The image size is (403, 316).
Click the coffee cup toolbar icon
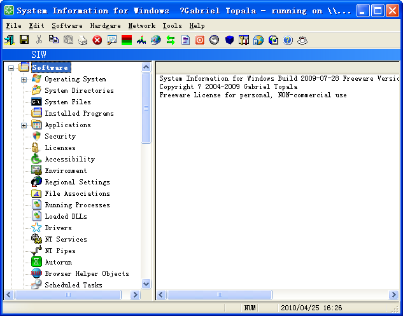[x=302, y=40]
